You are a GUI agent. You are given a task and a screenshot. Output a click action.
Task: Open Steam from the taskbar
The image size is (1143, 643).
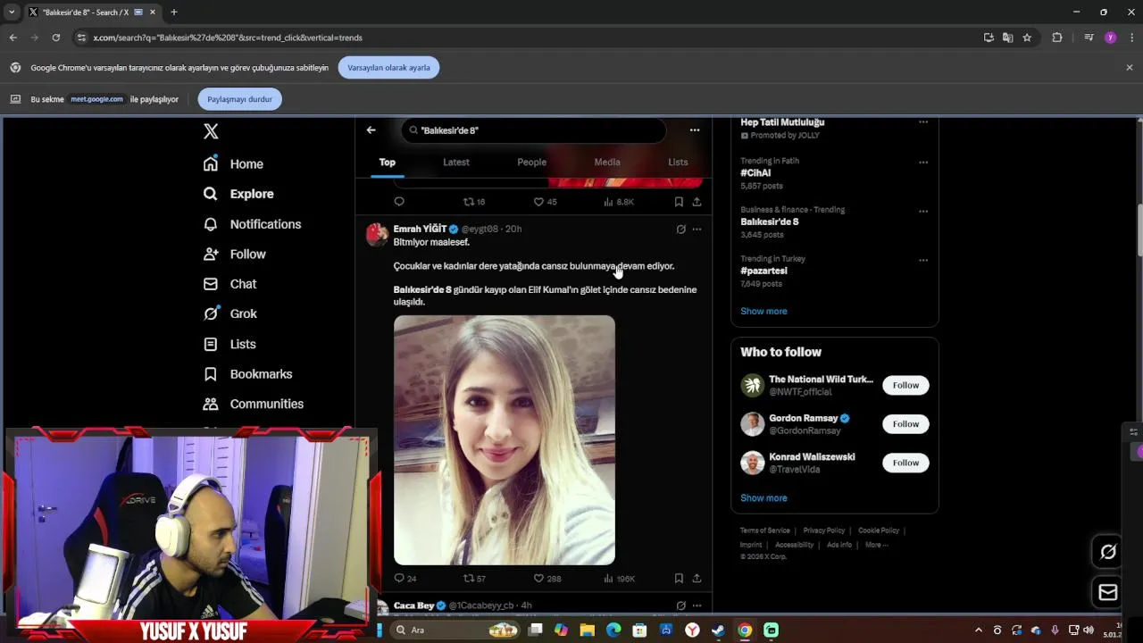(718, 630)
